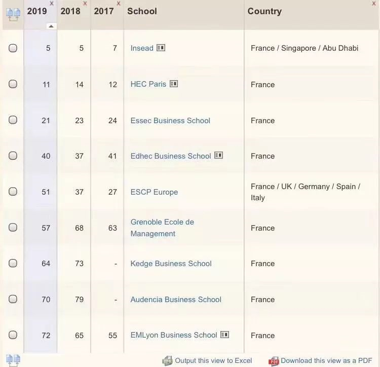
Task: Click Insead 2017 rank 7
Action: [115, 48]
